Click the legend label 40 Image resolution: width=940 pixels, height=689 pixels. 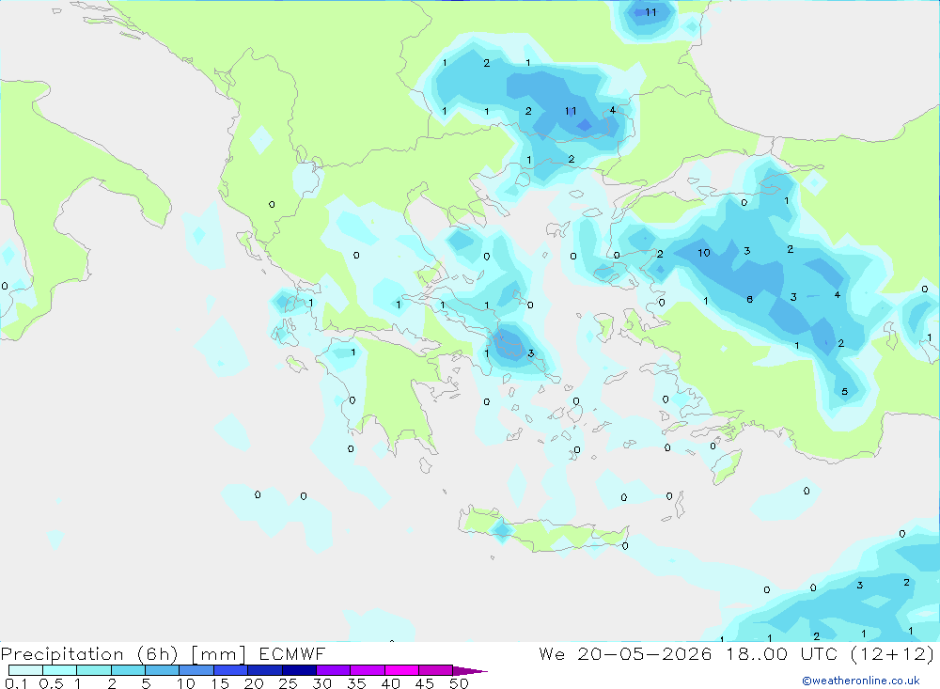[x=391, y=683]
